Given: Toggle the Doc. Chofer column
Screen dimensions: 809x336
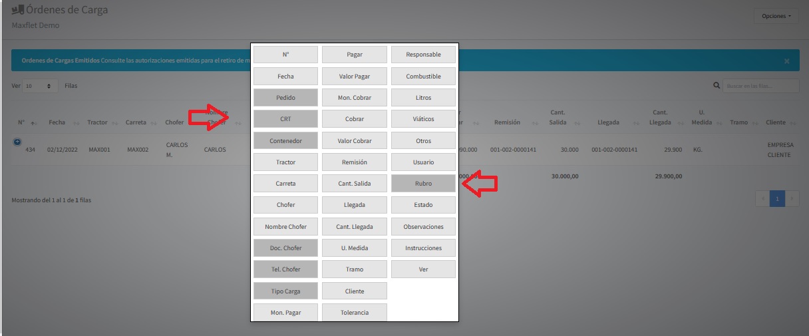Looking at the screenshot, I should point(285,248).
